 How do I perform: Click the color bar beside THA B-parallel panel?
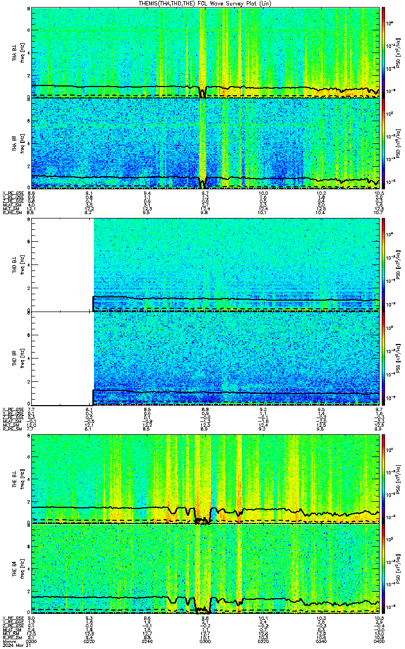[383, 143]
